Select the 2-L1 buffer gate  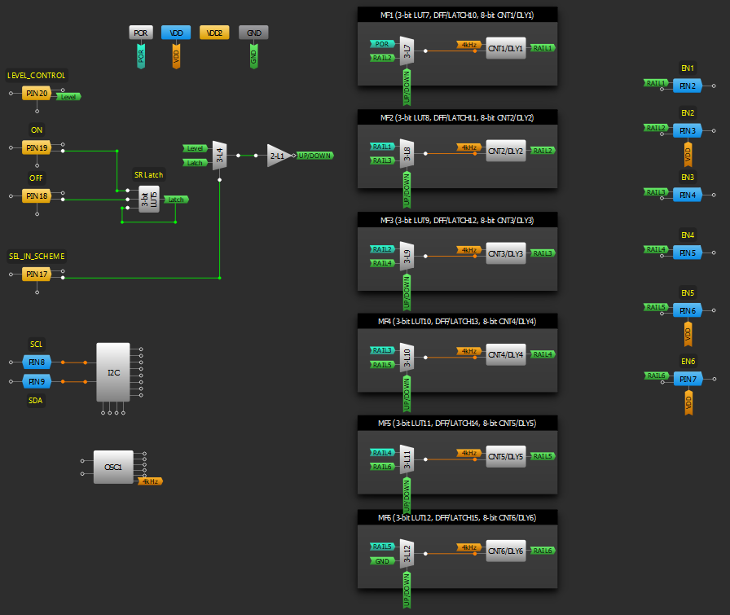coord(278,156)
